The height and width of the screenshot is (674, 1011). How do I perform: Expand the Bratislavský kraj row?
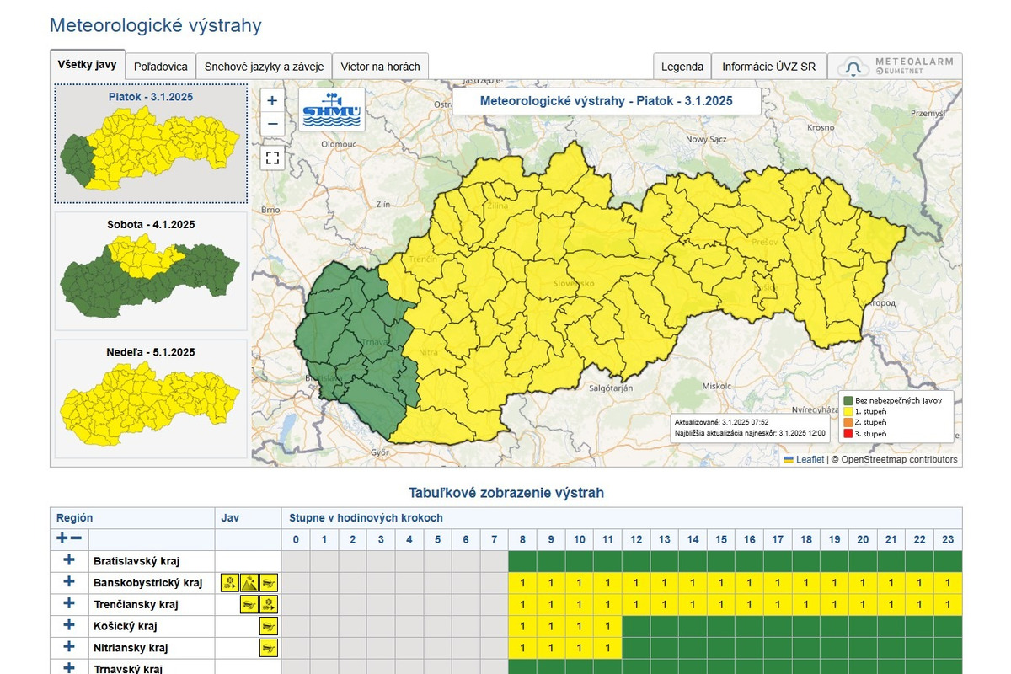pyautogui.click(x=69, y=560)
